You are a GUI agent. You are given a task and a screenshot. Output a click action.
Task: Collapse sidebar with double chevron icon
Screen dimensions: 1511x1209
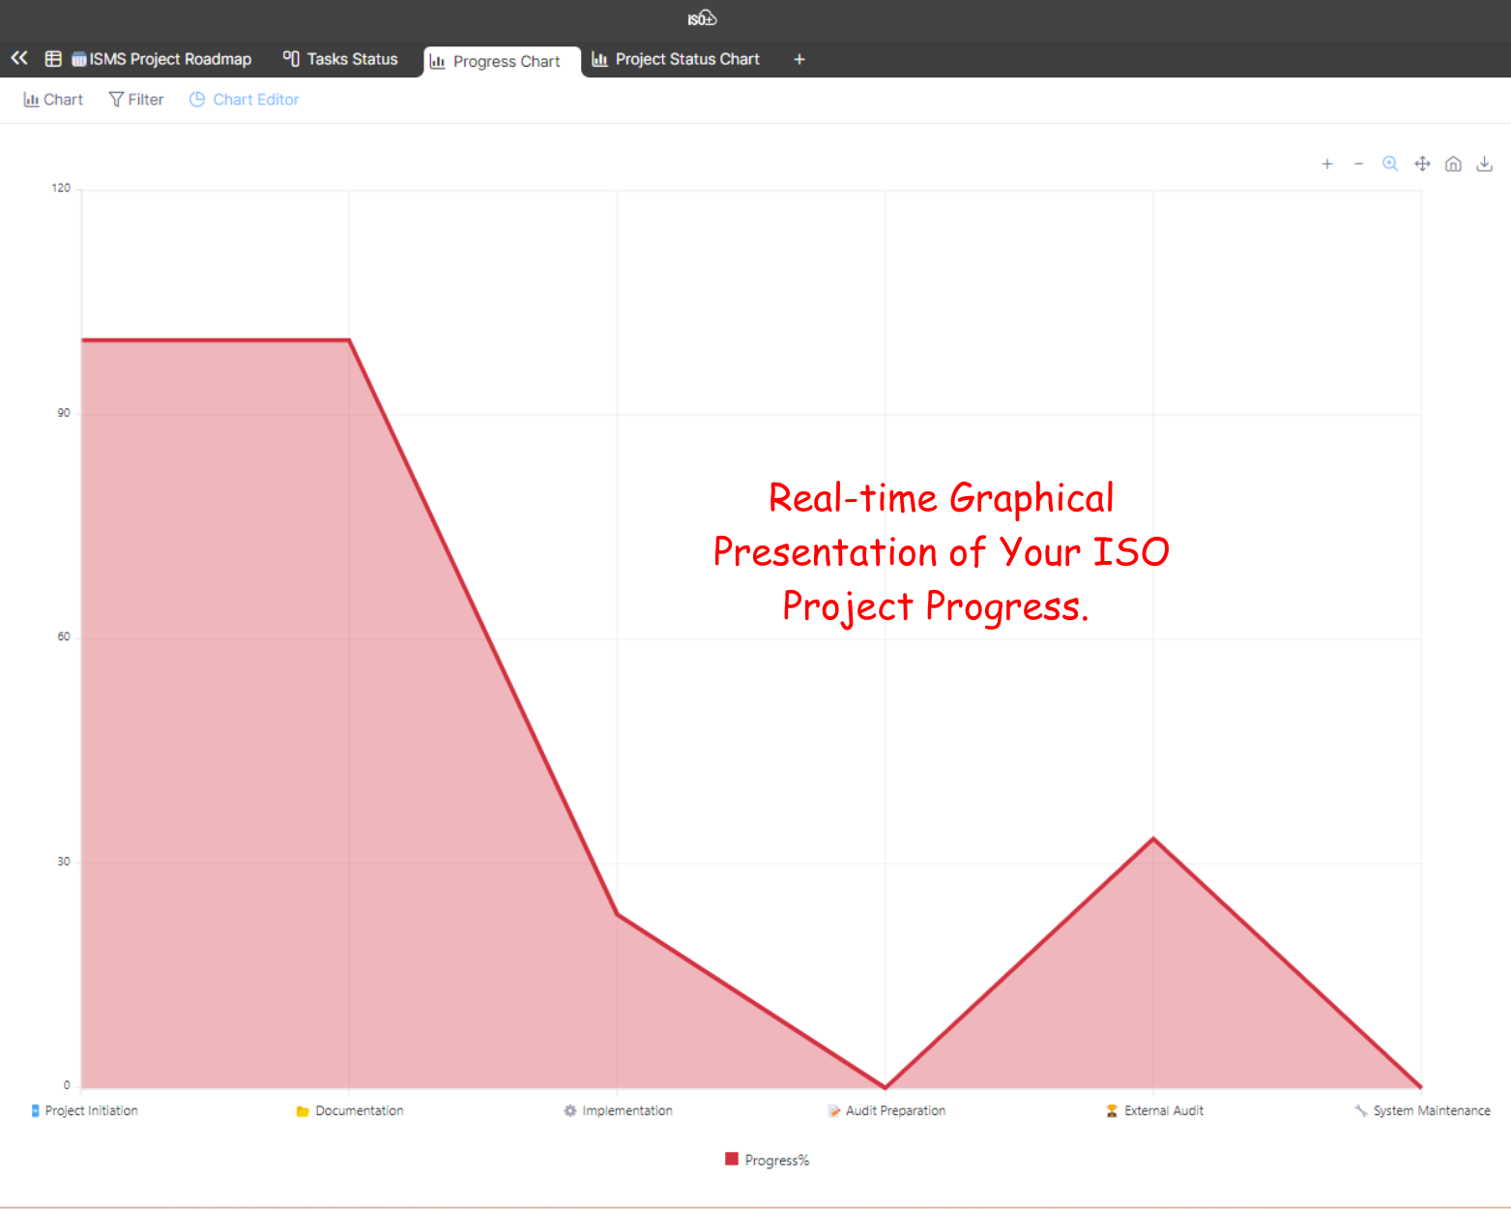click(x=19, y=59)
